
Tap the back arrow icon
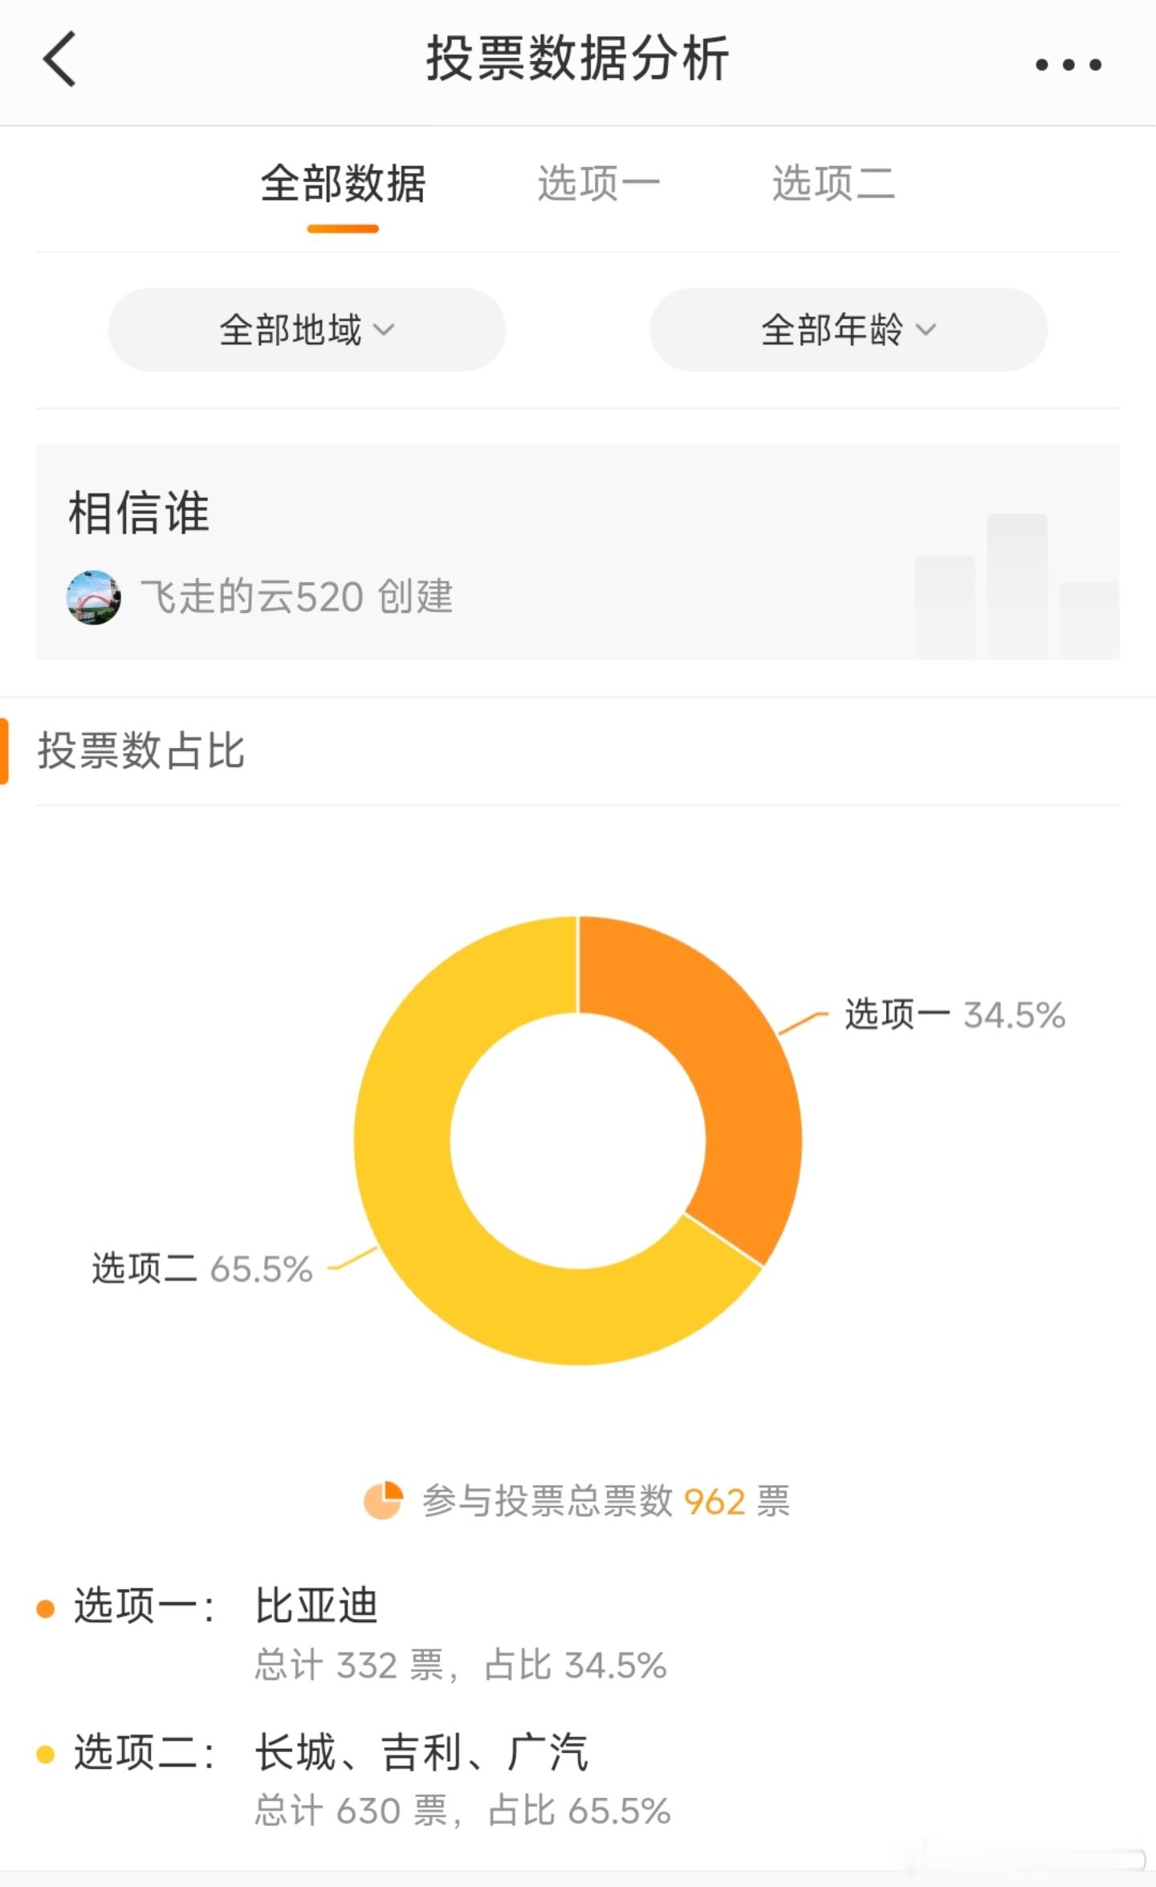(59, 59)
